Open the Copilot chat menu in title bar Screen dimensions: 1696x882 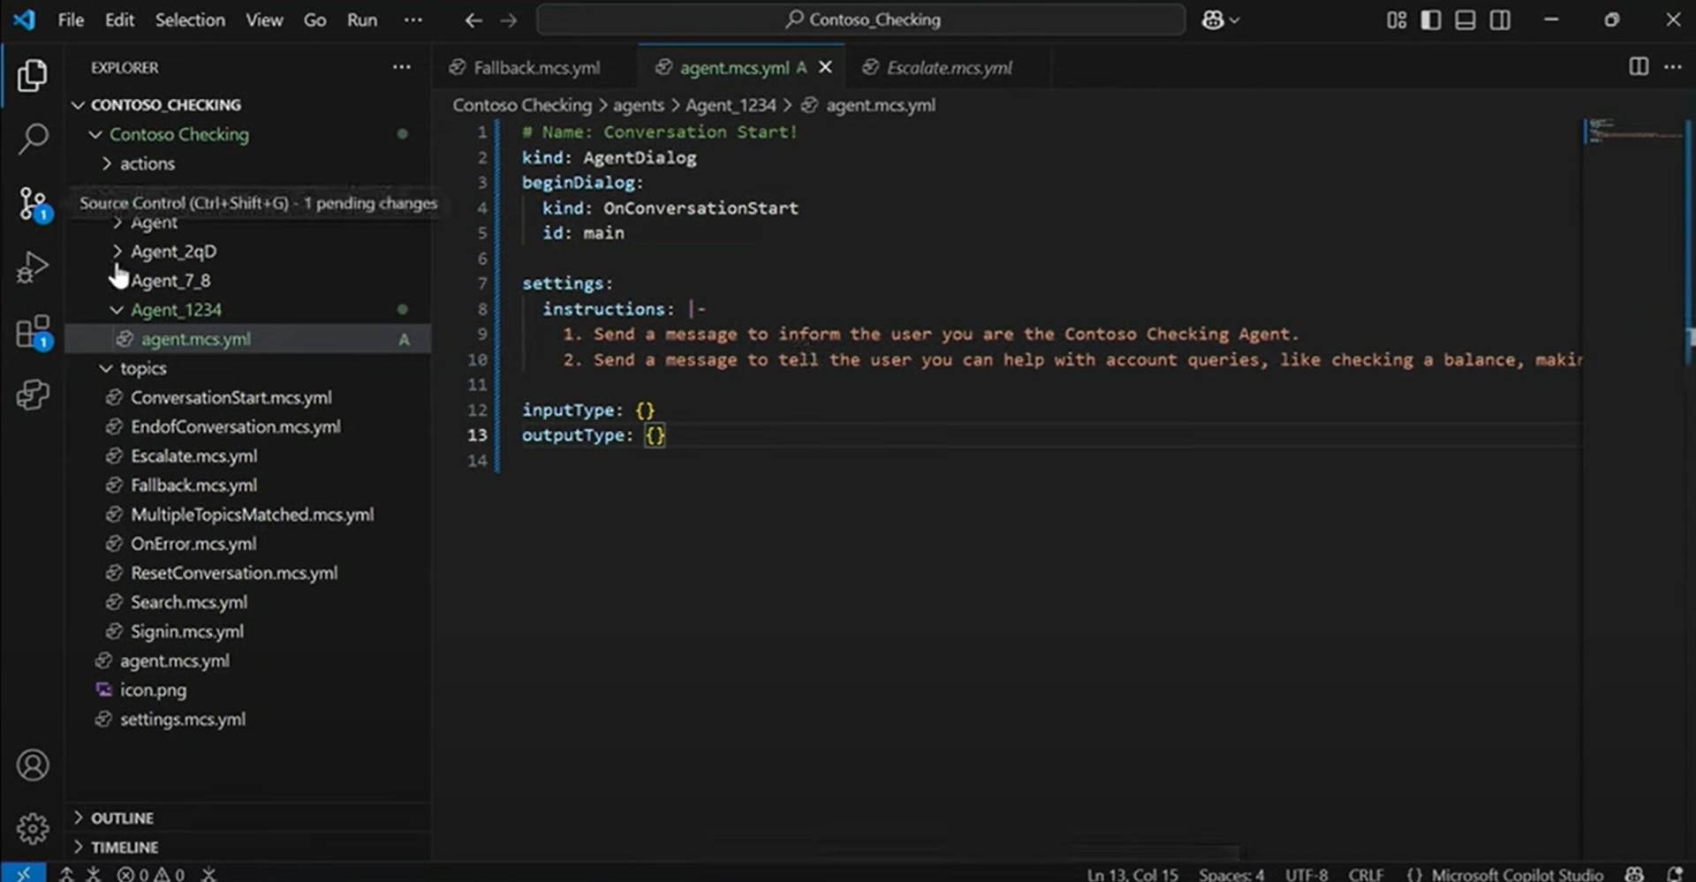click(x=1221, y=19)
